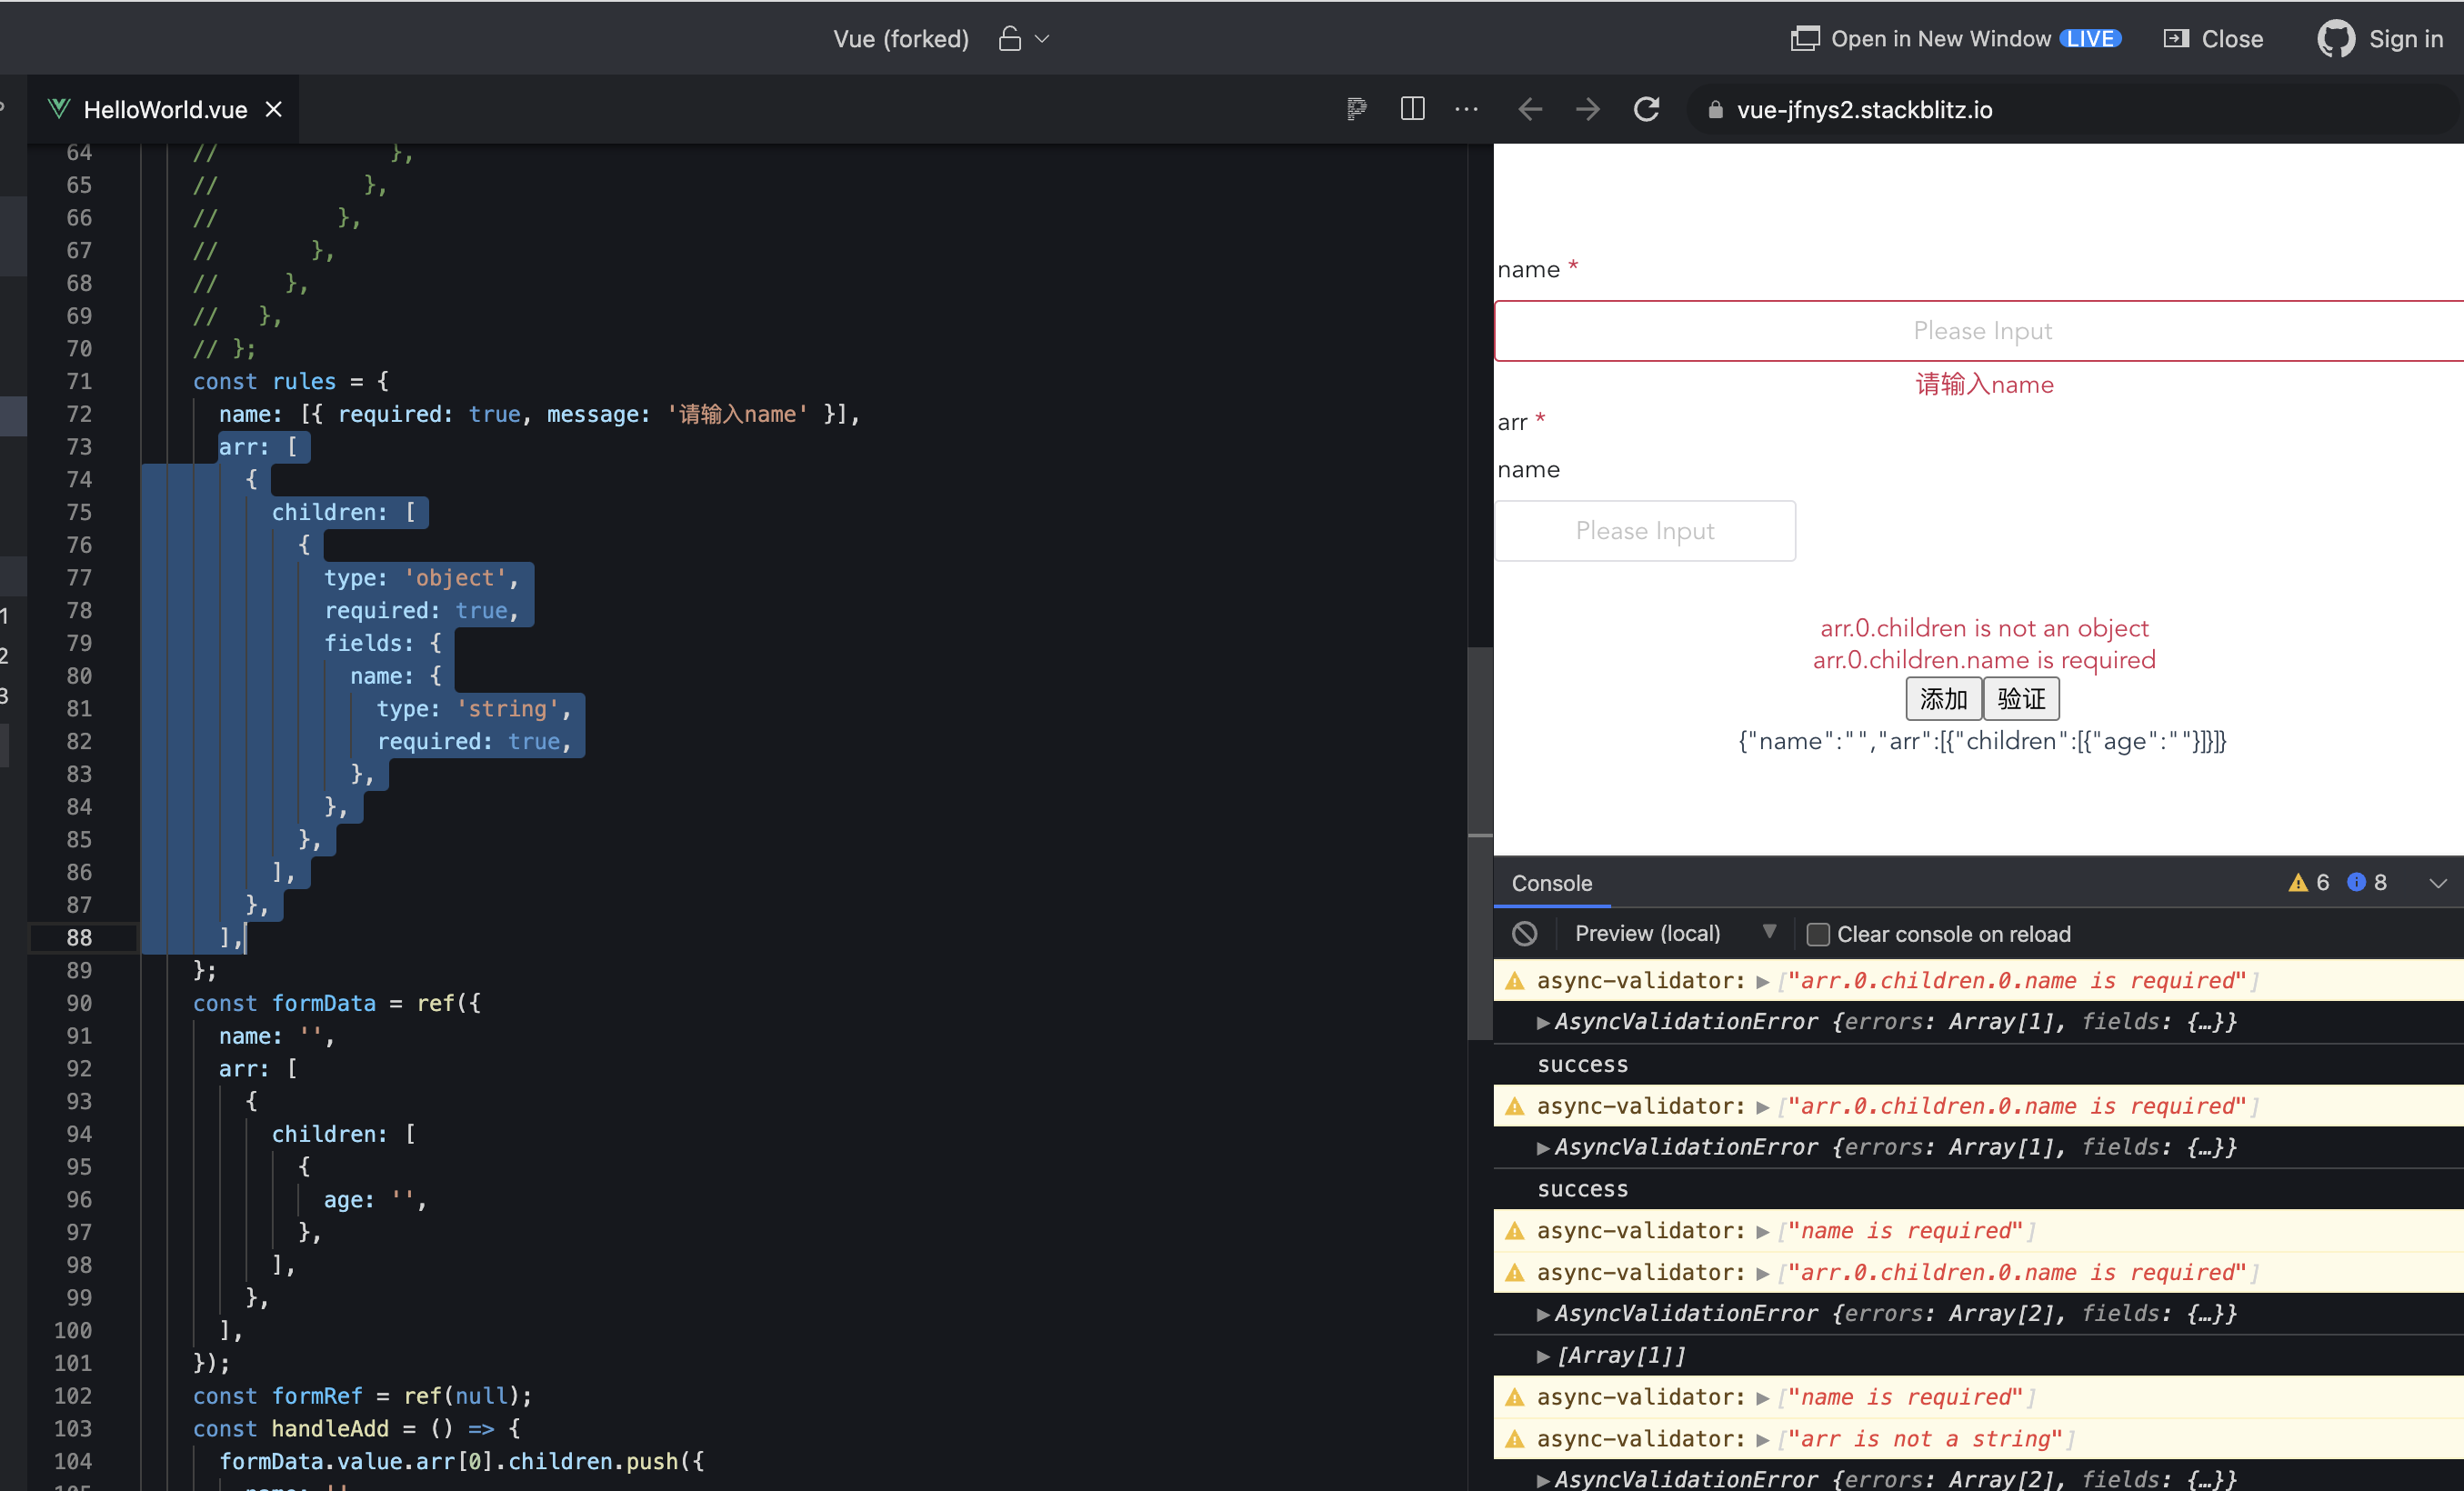Reload the preview page
2464x1491 pixels.
[1646, 109]
